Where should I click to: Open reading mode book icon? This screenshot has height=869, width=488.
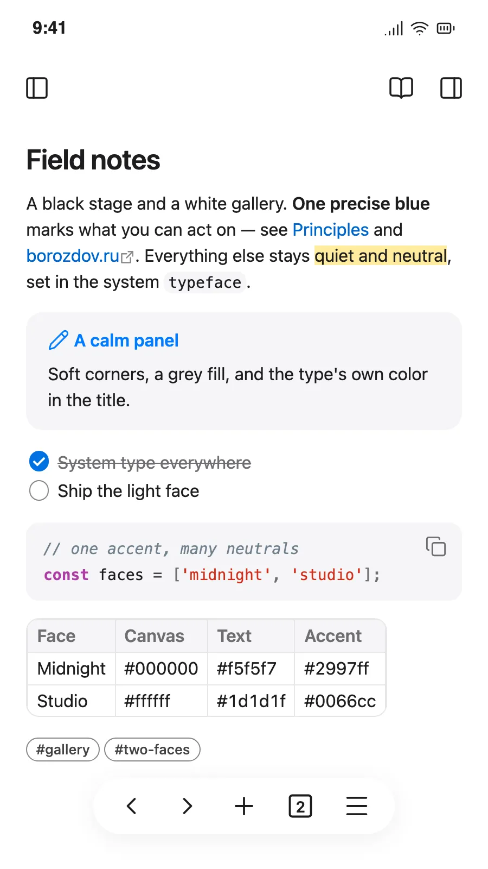(x=401, y=88)
